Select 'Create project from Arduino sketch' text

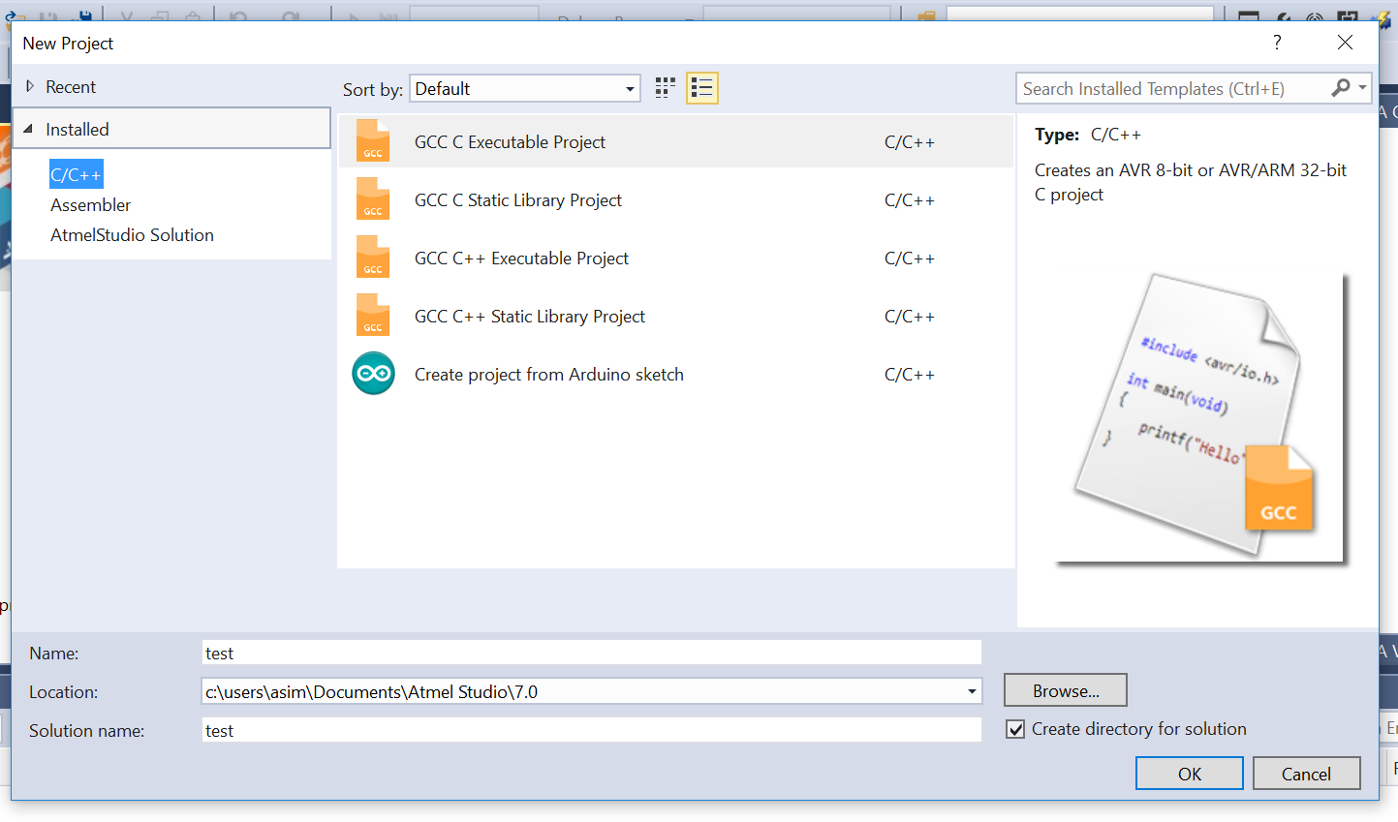click(x=549, y=374)
